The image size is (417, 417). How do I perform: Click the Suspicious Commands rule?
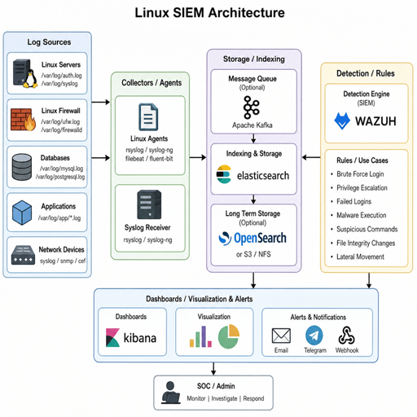367,229
